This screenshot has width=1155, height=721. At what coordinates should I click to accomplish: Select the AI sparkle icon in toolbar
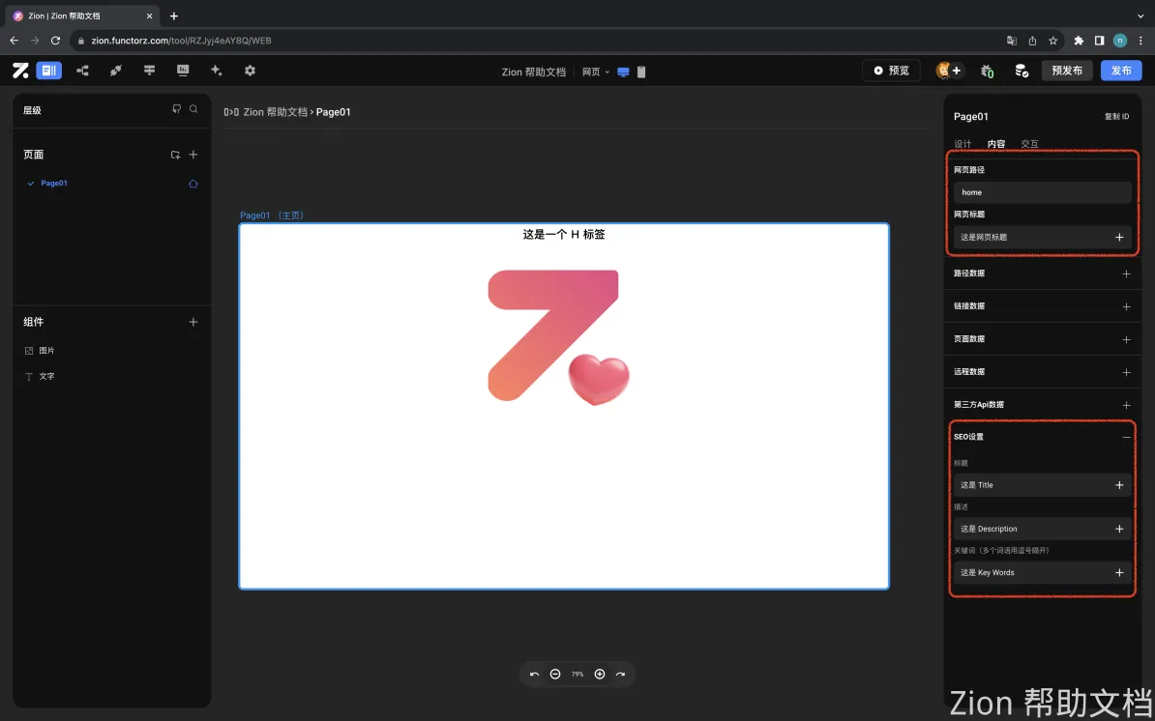point(217,71)
